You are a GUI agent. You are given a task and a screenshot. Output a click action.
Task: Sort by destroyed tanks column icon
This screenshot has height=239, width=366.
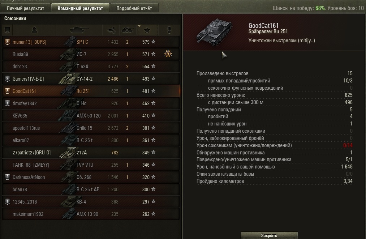pos(128,30)
